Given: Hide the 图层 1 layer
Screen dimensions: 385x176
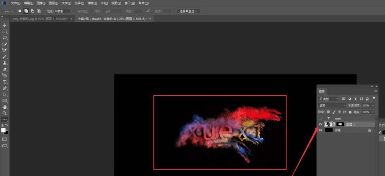Looking at the screenshot, I should (320, 124).
